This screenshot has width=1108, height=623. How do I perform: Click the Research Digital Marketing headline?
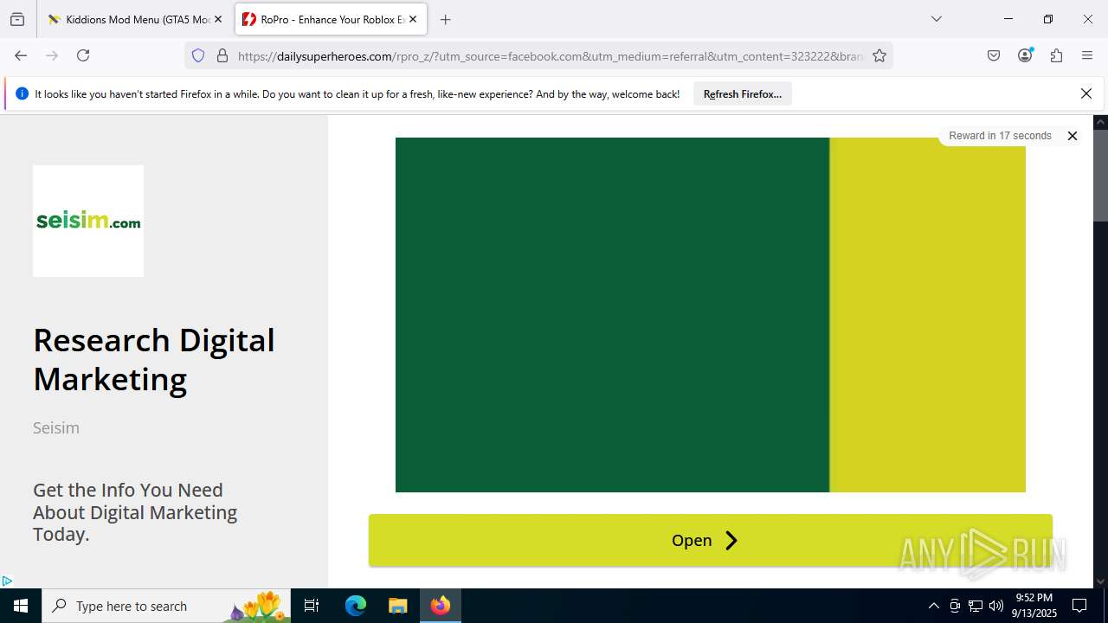(x=154, y=359)
